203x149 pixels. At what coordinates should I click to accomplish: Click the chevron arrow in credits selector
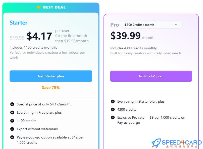[176, 25]
